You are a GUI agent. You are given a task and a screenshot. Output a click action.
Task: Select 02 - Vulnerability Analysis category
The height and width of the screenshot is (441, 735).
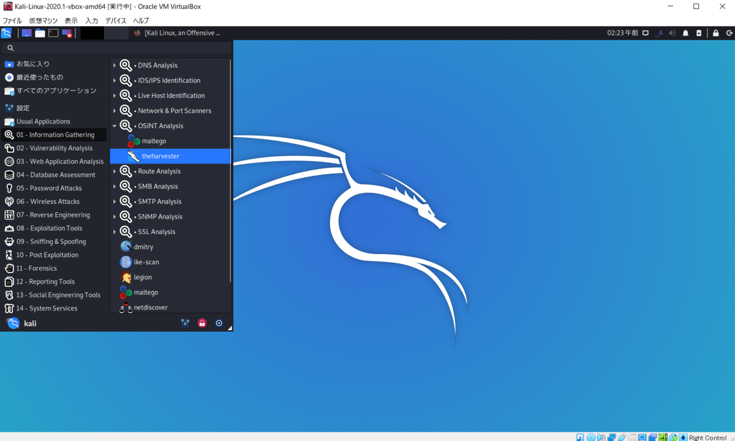[x=55, y=148]
